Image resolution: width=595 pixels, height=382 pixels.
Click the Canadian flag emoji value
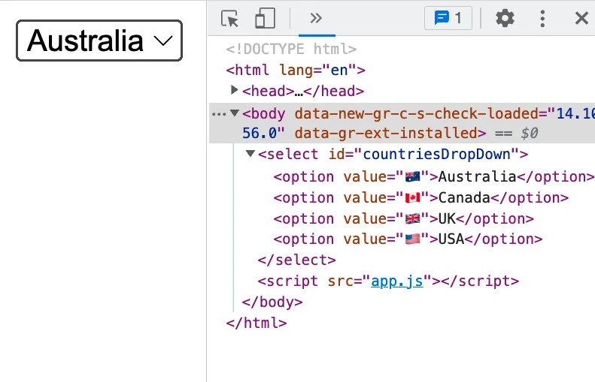[x=412, y=198]
